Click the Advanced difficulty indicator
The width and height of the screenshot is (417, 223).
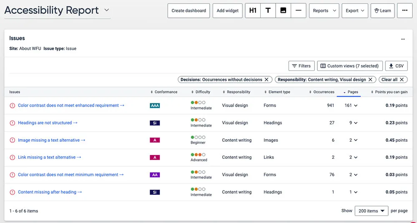click(198, 157)
